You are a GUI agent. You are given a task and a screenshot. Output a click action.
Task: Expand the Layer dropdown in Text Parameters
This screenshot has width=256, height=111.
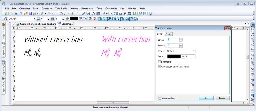[181, 51]
